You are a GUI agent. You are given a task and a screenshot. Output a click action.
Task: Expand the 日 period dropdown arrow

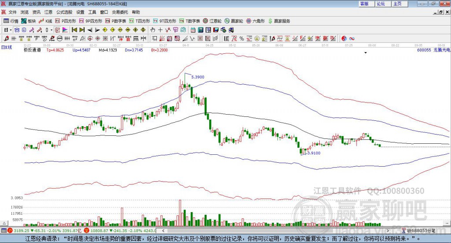[11, 30]
